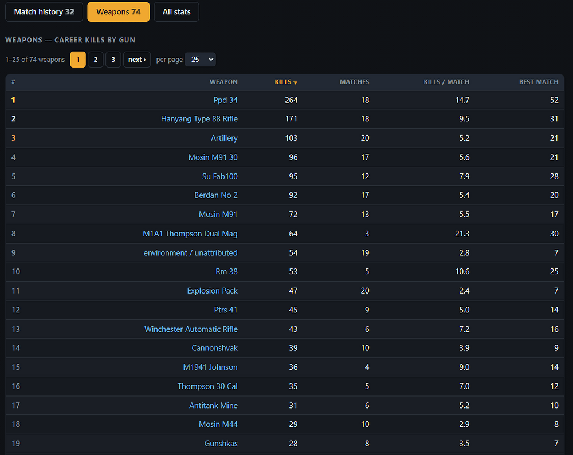Viewport: 573px width, 455px height.
Task: Open the per page dropdown
Action: 200,60
